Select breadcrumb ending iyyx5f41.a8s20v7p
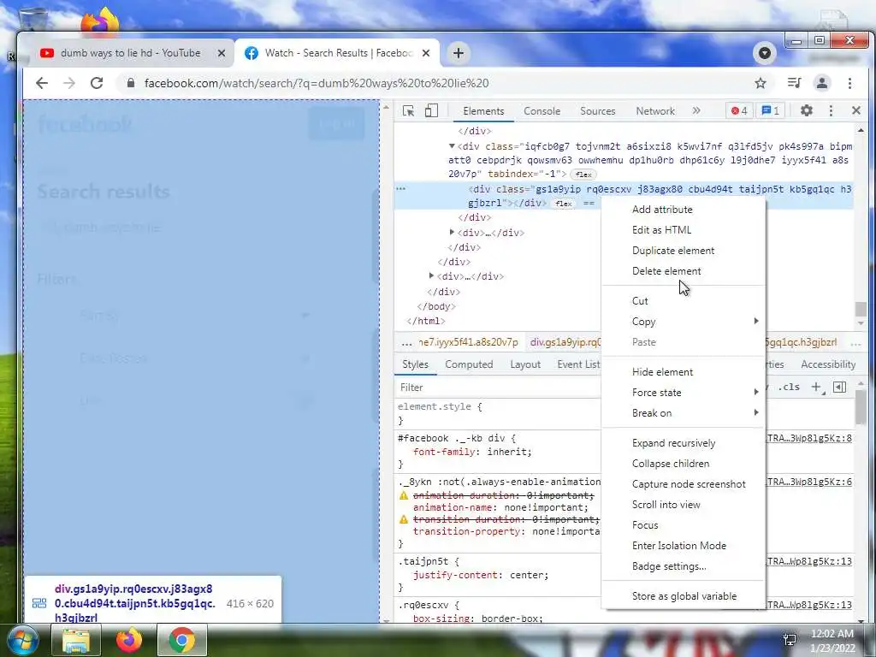876x657 pixels. 468,342
